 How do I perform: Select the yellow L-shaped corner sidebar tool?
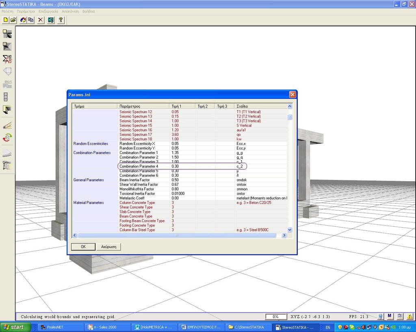[7, 109]
